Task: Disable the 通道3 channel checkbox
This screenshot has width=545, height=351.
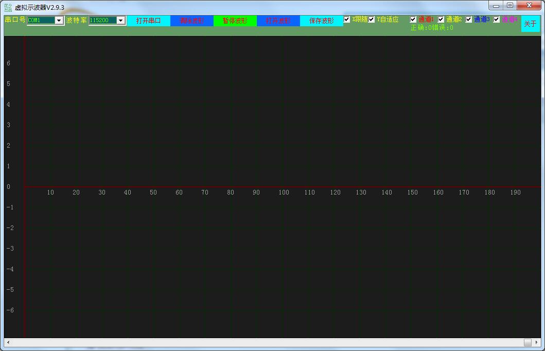Action: 468,20
